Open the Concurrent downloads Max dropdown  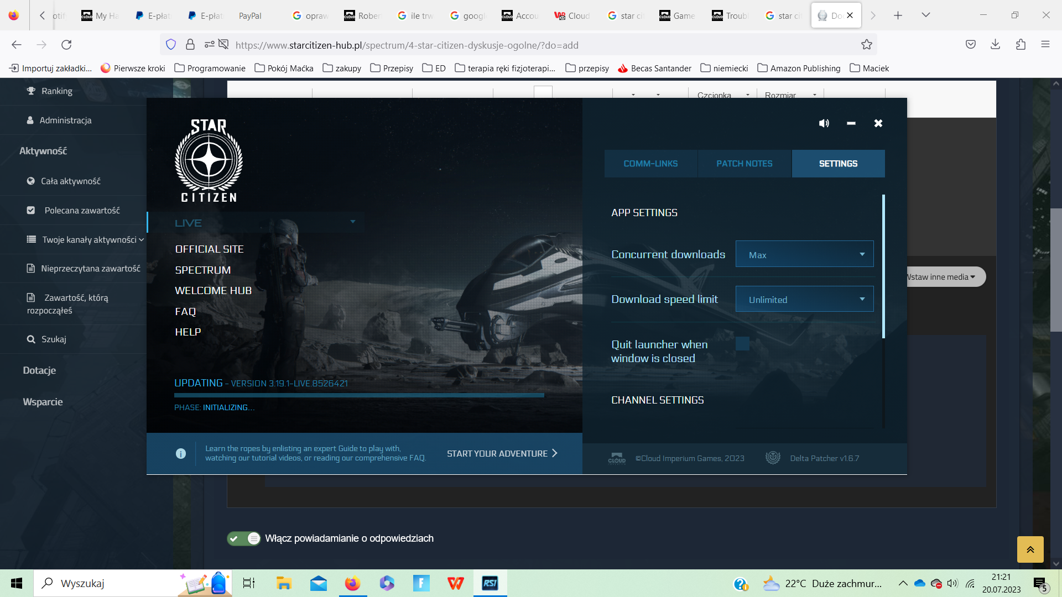pos(805,254)
